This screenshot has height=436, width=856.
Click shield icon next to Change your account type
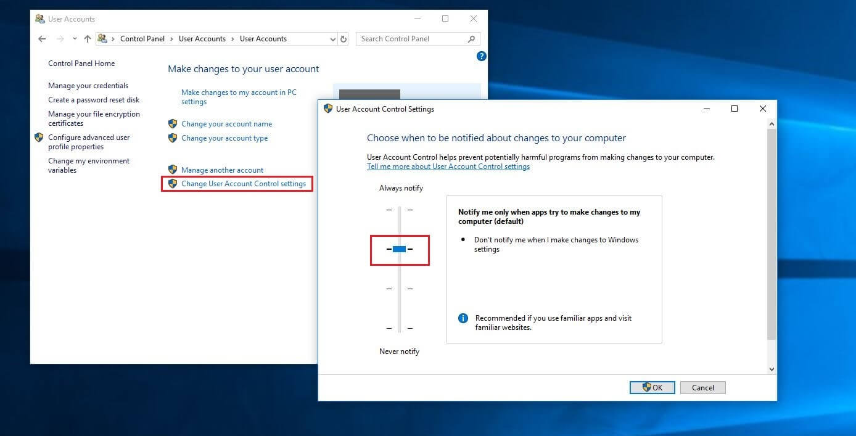173,138
